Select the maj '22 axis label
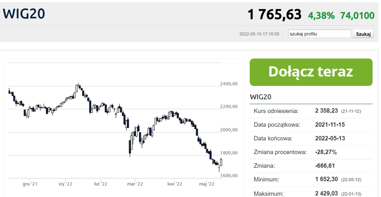This screenshot has height=197, width=381. click(208, 184)
